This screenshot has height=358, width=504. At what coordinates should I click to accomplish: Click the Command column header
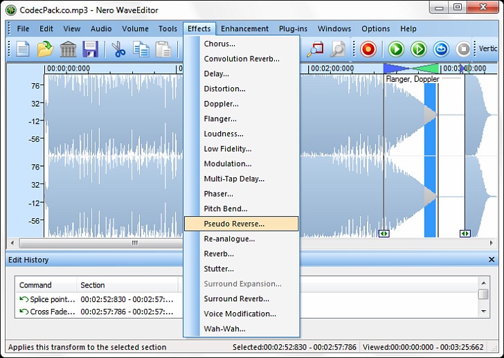(46, 285)
